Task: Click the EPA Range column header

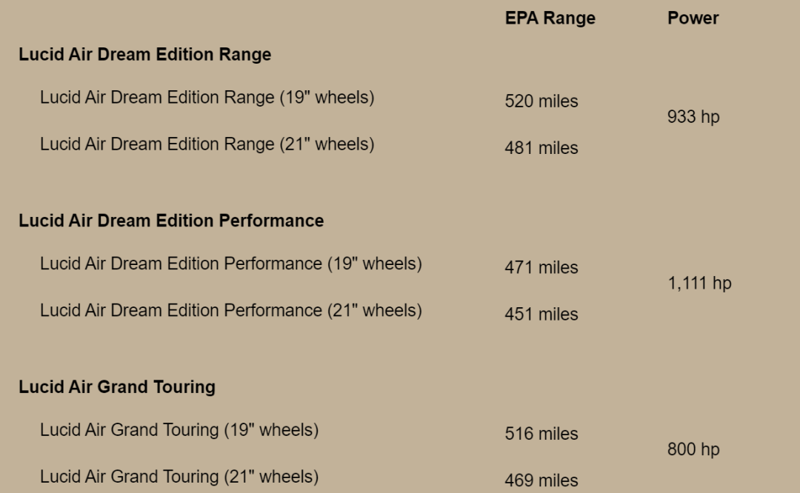Action: [550, 19]
